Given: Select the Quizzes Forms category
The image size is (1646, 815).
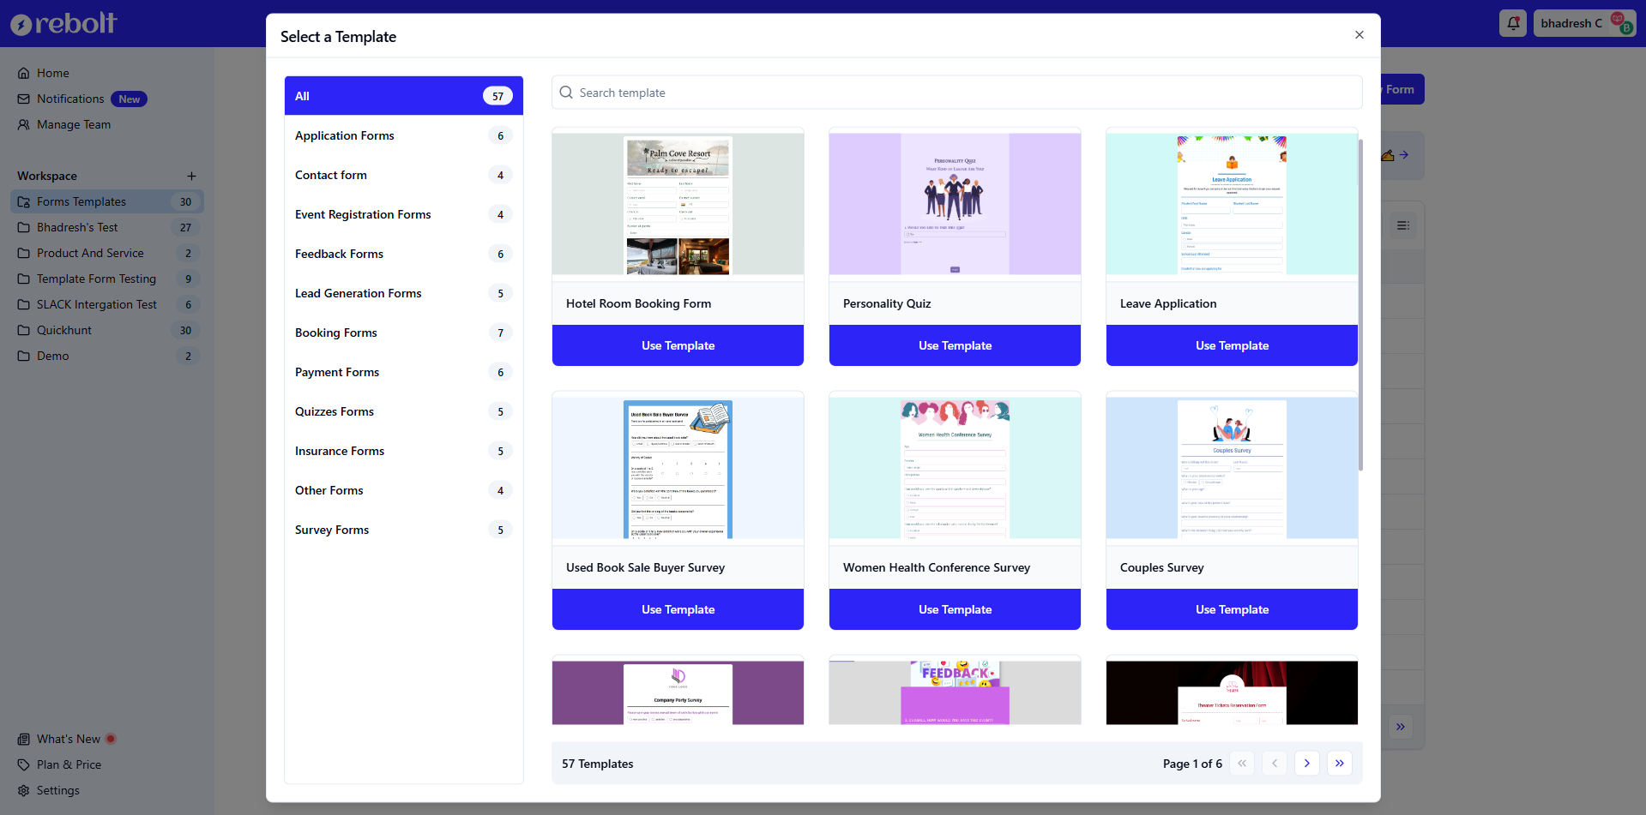Looking at the screenshot, I should point(404,411).
